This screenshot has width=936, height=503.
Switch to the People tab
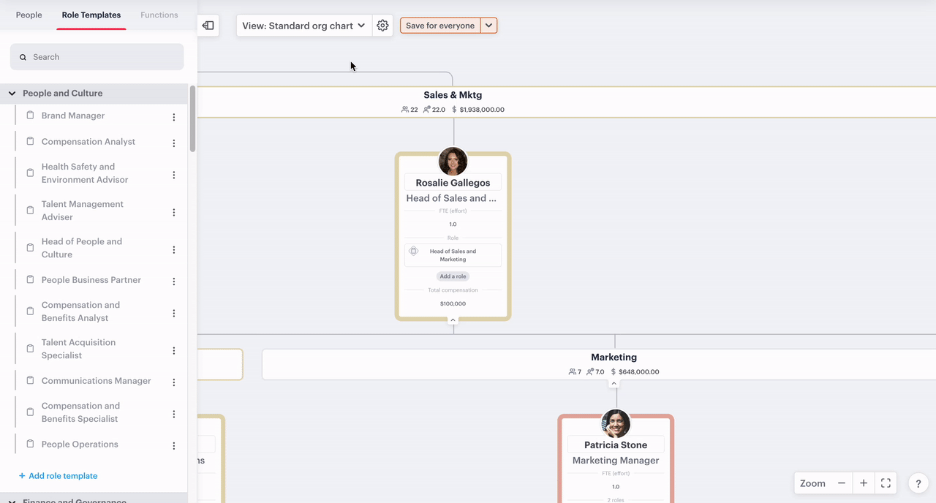click(29, 15)
